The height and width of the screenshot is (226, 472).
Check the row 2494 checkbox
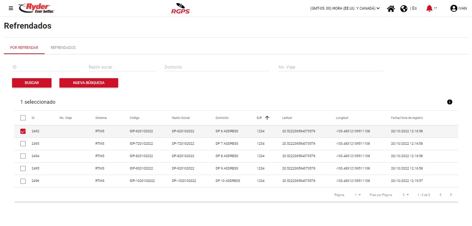pos(23,156)
